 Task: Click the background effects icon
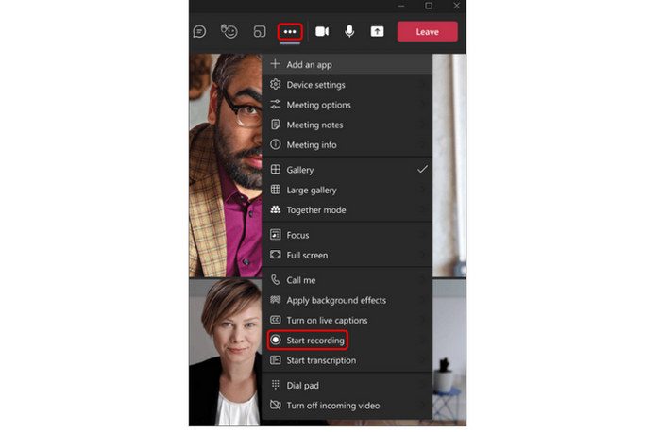coord(276,299)
